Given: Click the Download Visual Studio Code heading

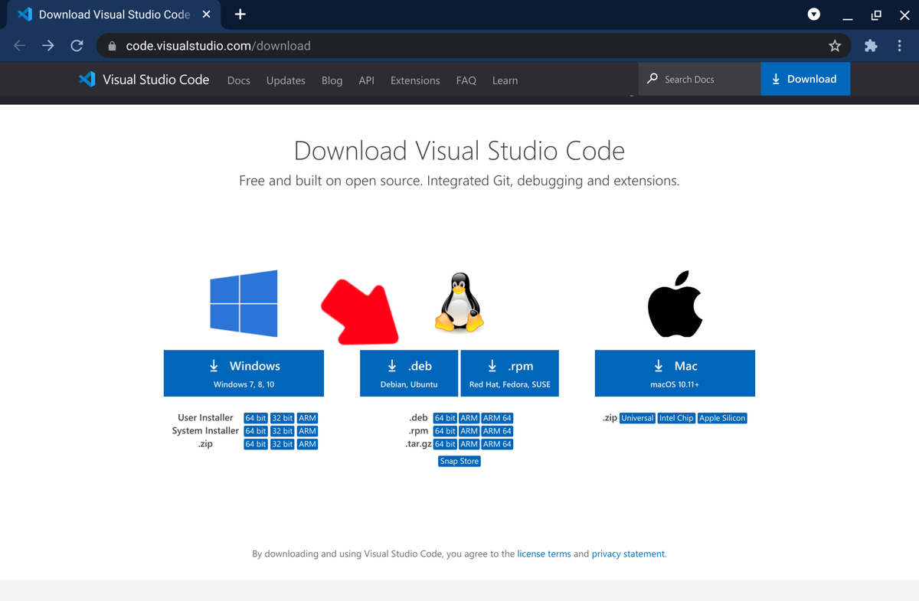Looking at the screenshot, I should (459, 150).
